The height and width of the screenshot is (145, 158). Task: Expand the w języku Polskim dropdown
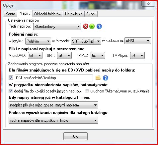tap(38, 41)
